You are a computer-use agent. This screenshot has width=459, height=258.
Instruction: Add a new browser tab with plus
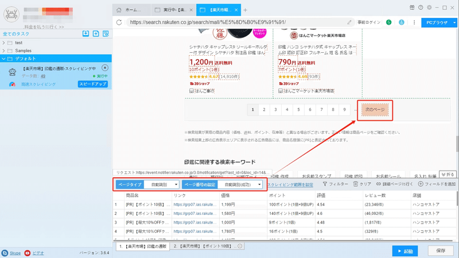(x=246, y=10)
